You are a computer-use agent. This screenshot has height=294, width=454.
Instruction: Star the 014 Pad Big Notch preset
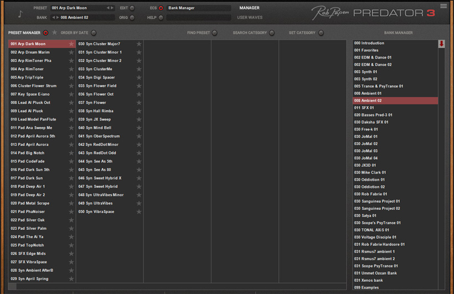pyautogui.click(x=71, y=153)
